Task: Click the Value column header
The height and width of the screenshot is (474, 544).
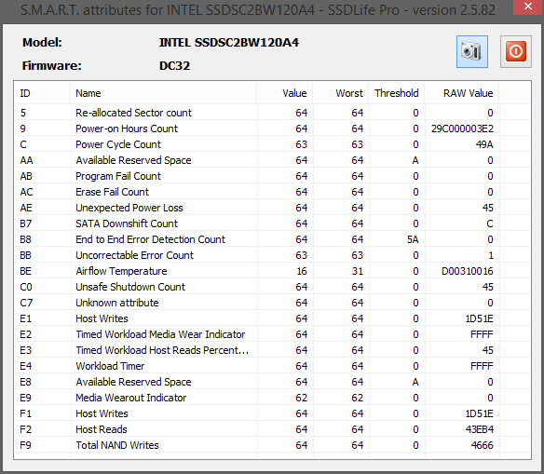Action: [x=285, y=93]
